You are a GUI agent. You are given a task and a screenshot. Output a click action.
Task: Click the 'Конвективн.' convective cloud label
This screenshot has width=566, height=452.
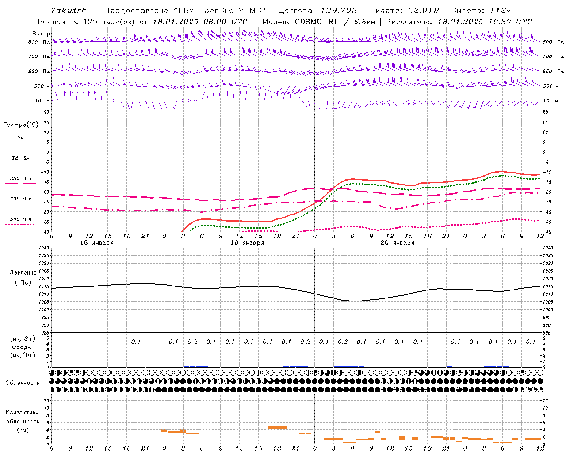[x=23, y=413]
